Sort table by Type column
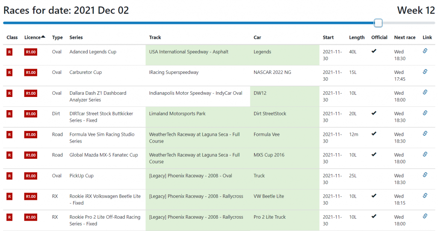Viewport: 438px width, 231px height. click(57, 38)
